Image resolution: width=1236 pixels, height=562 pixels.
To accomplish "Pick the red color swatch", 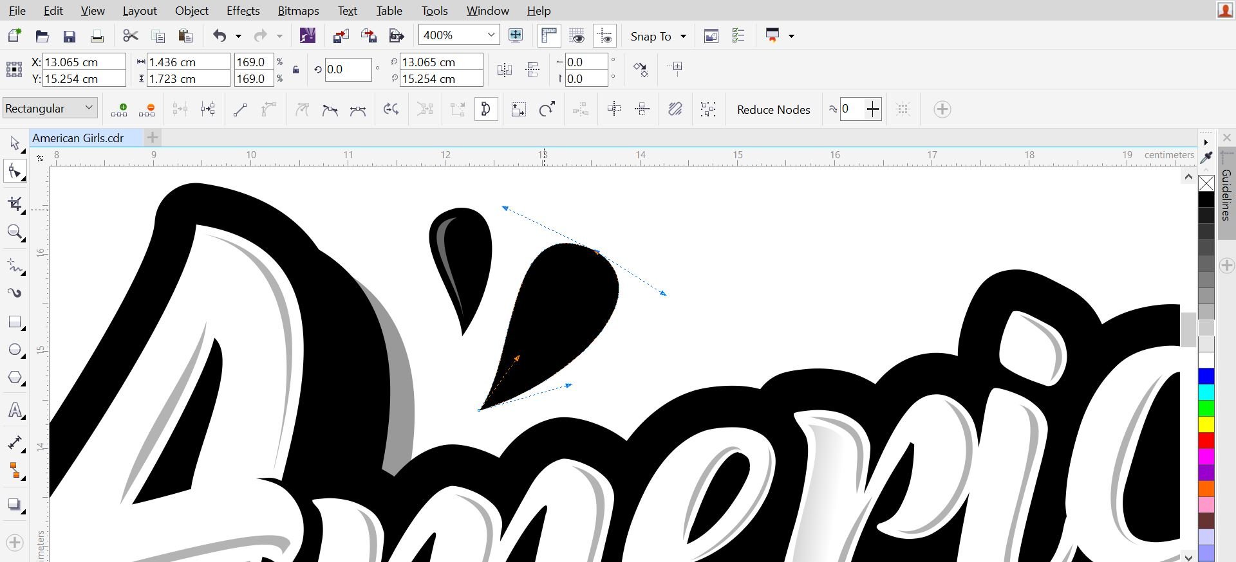I will [x=1206, y=440].
